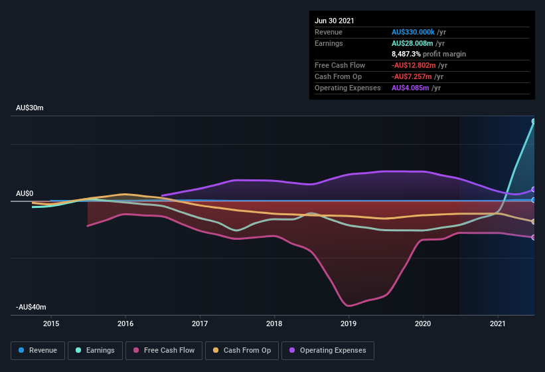This screenshot has height=372, width=545.
Task: Toggle Operating Expenses legend button
Action: point(328,351)
